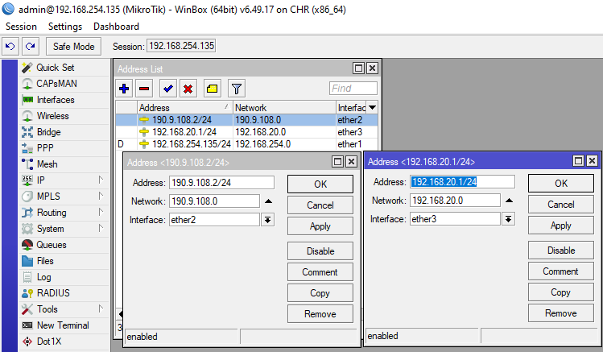Click Disable in 192.168.20.1/24 dialog
This screenshot has height=352, width=603.
point(561,251)
